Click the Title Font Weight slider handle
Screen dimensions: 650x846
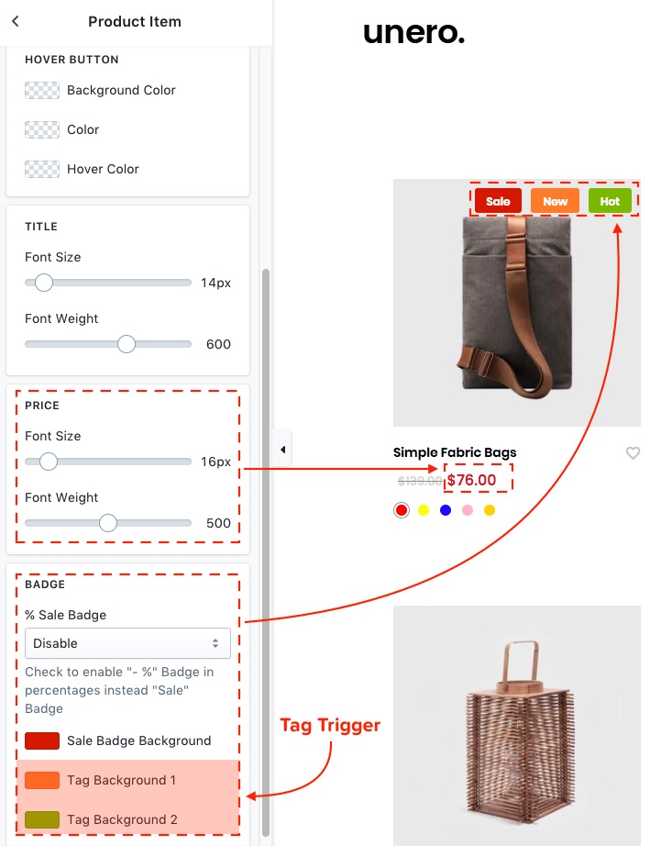pos(127,344)
